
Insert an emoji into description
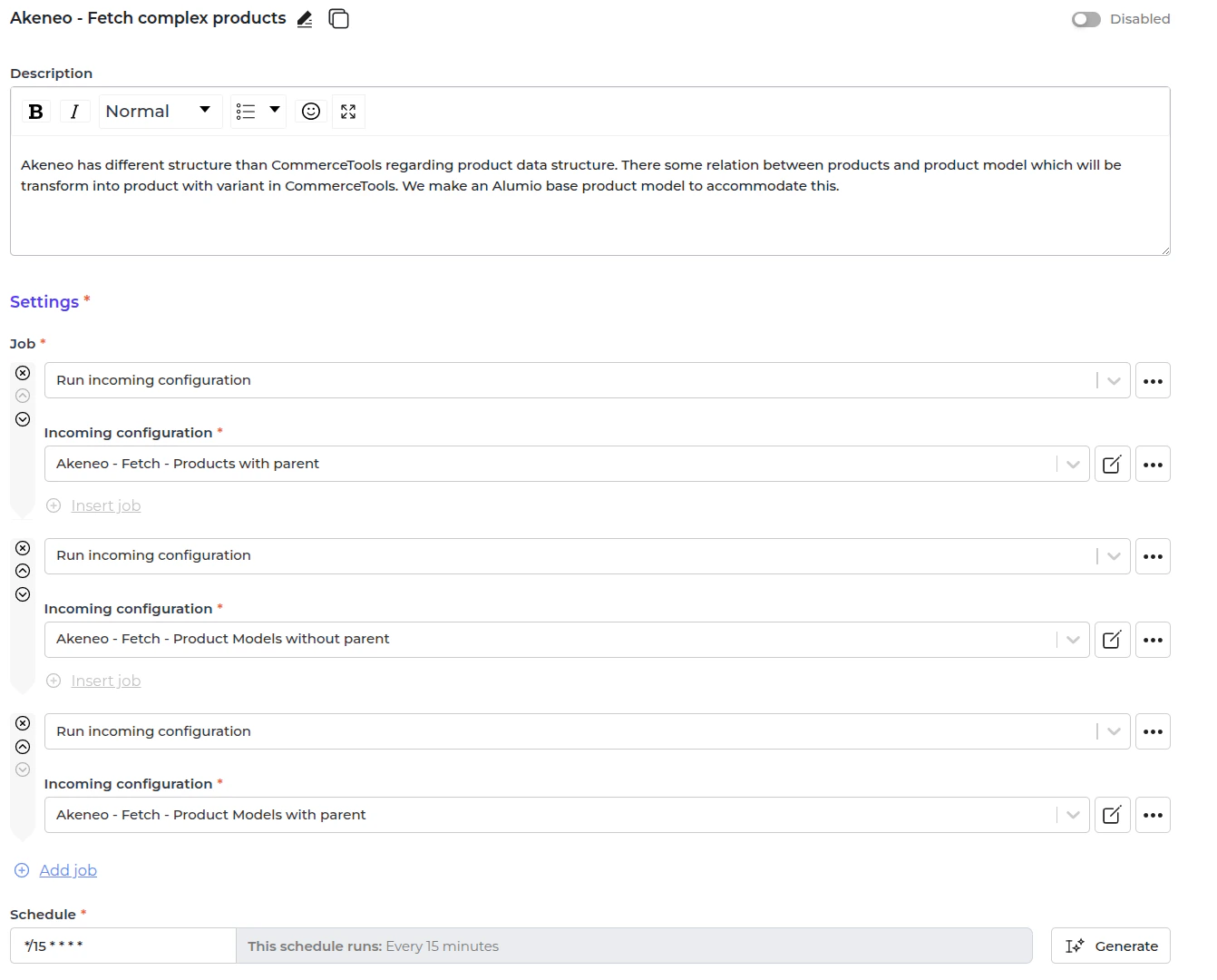point(311,112)
